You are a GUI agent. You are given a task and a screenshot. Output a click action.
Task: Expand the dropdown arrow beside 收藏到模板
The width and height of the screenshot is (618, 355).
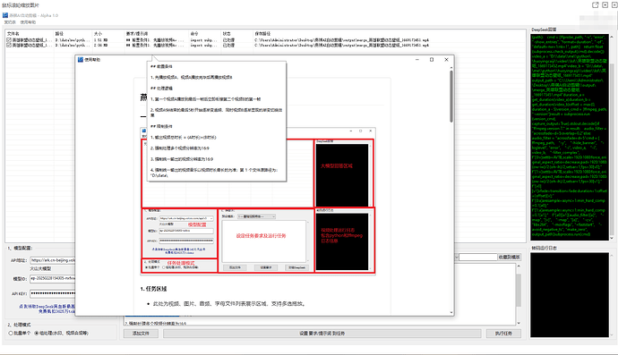(x=457, y=257)
